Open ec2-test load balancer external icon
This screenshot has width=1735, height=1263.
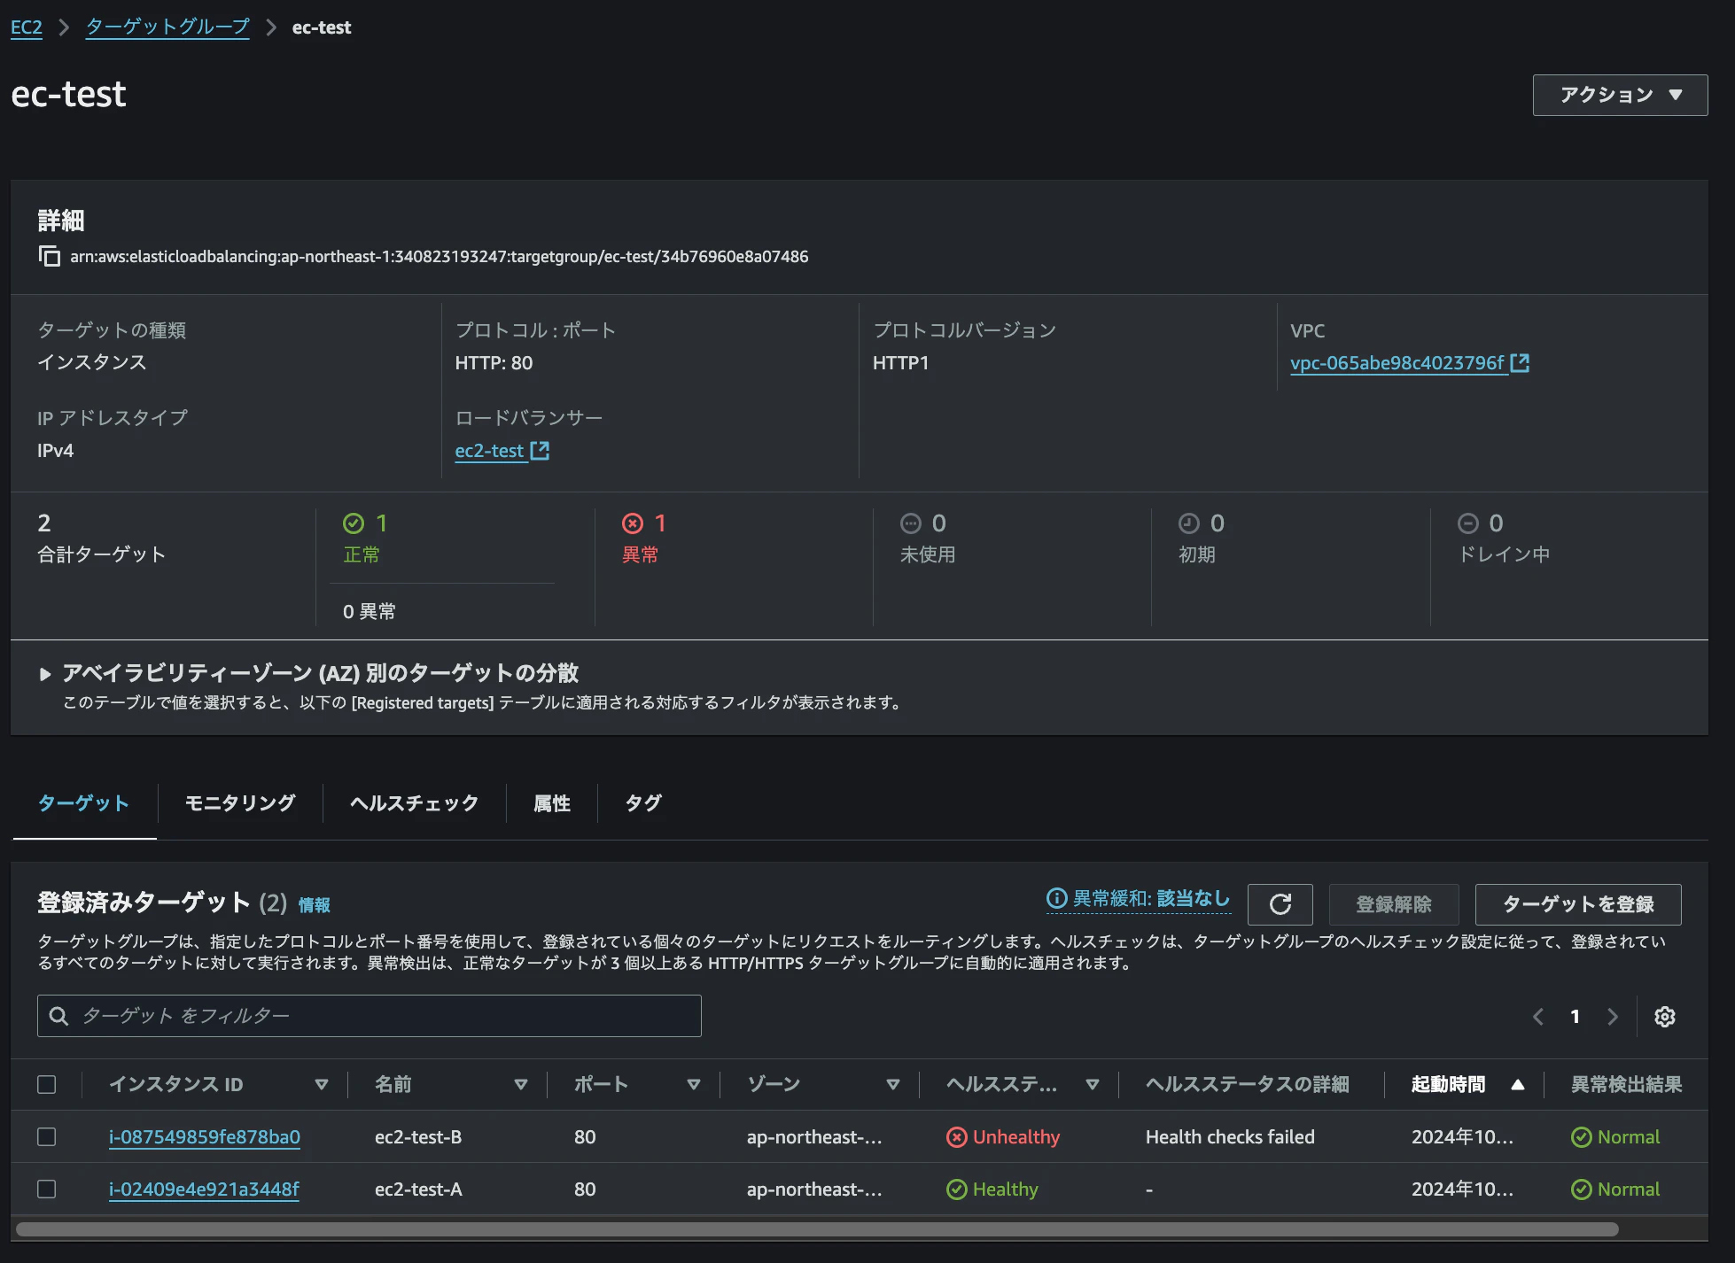540,451
